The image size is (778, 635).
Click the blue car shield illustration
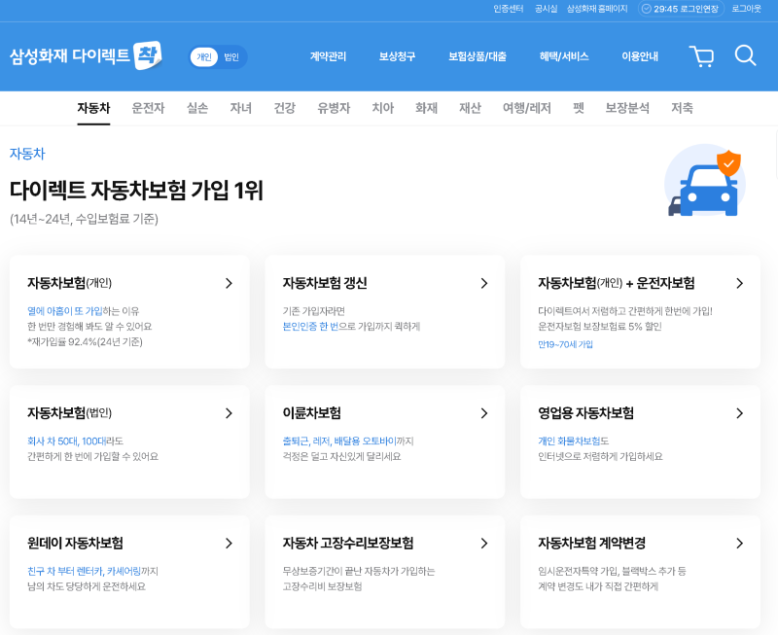point(704,182)
